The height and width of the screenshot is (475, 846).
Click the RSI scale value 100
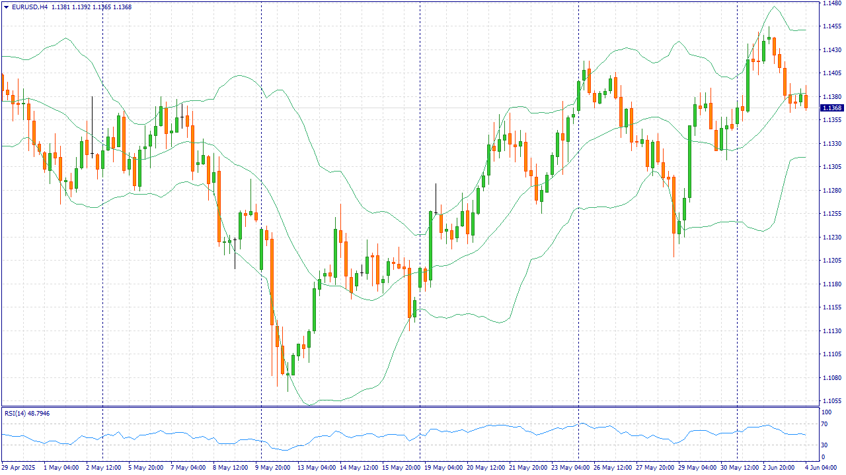tap(828, 412)
